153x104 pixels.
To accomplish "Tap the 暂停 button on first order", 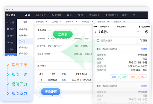I will [x=114, y=77].
